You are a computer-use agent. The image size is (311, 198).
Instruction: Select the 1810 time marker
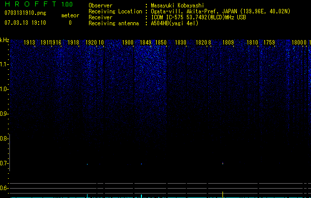[252, 43]
